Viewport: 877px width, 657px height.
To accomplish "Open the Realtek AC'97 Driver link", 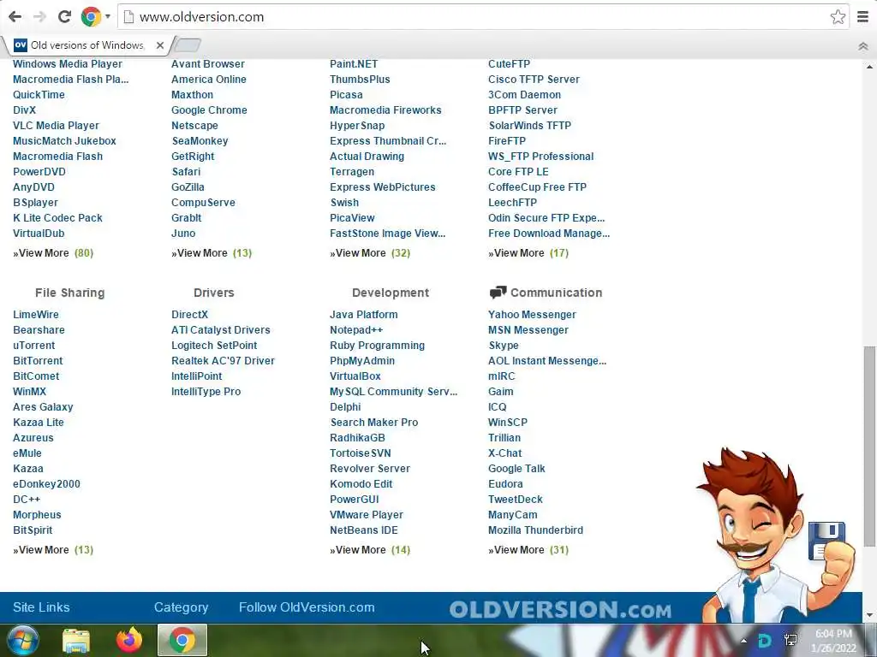I will (223, 361).
